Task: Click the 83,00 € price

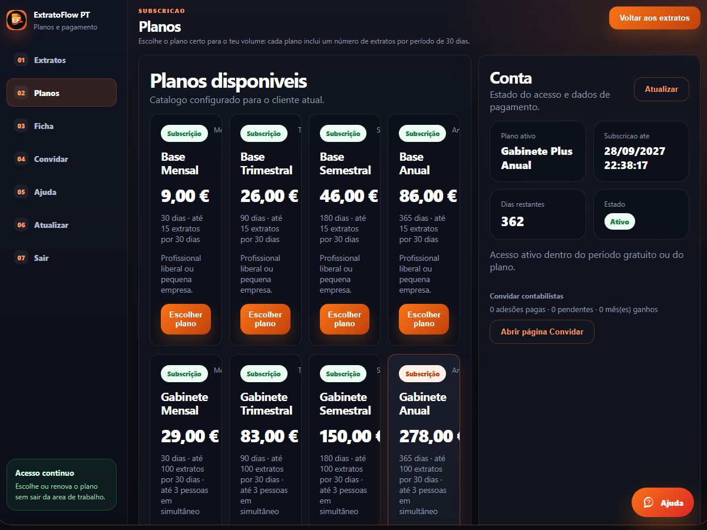Action: coord(269,436)
